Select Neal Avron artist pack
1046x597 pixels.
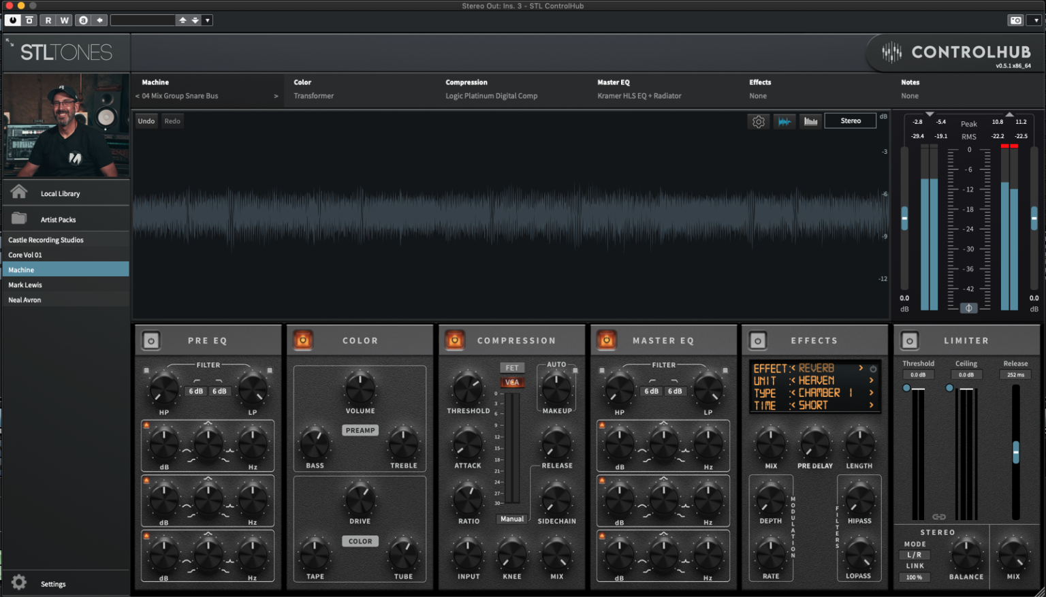click(x=25, y=300)
